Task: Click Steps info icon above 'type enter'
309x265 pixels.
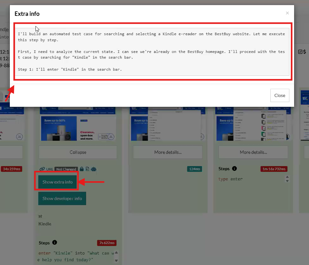Action: click(234, 169)
